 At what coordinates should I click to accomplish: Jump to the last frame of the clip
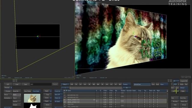120,84
